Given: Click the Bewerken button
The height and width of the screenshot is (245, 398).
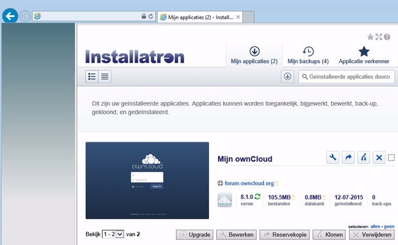Looking at the screenshot, I should pyautogui.click(x=236, y=234).
